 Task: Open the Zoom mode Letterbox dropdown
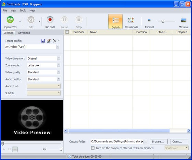click(x=59, y=65)
